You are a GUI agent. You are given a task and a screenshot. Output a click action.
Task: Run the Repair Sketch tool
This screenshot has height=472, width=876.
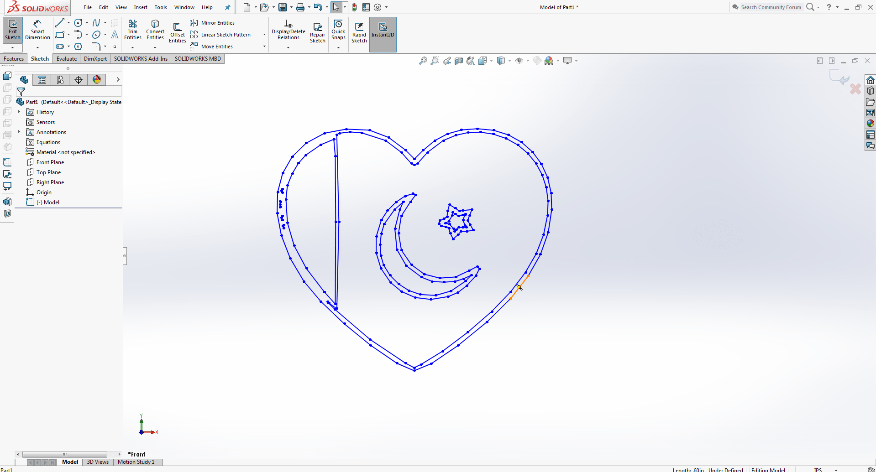pyautogui.click(x=318, y=32)
